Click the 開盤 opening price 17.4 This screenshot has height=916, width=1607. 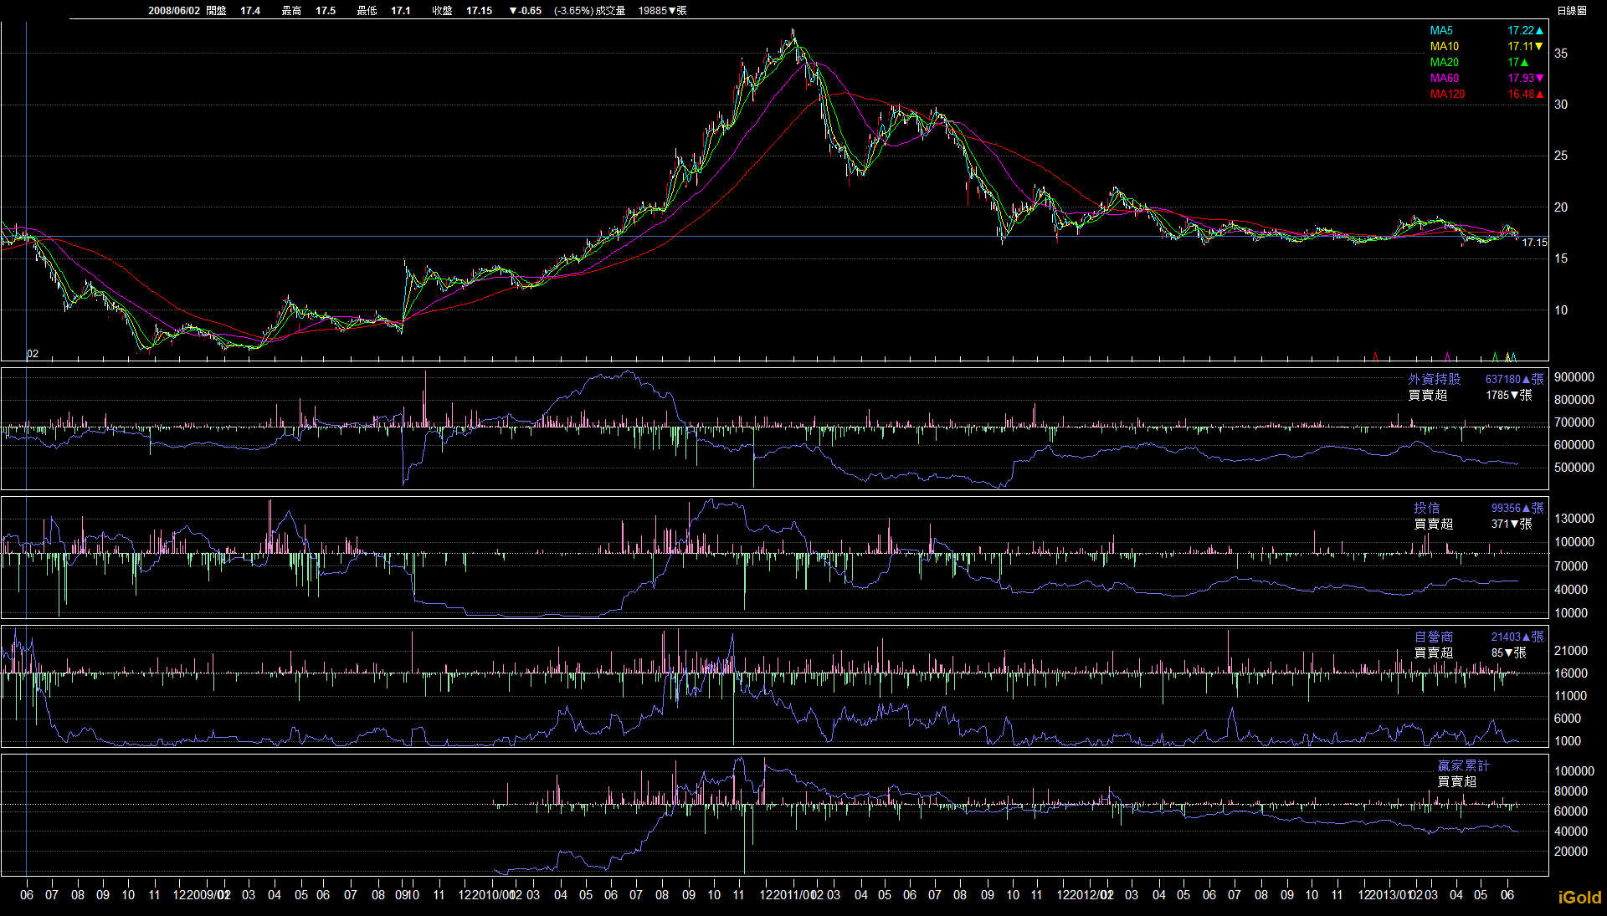coord(250,10)
